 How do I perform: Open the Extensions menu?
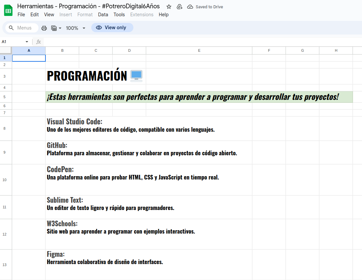142,15
